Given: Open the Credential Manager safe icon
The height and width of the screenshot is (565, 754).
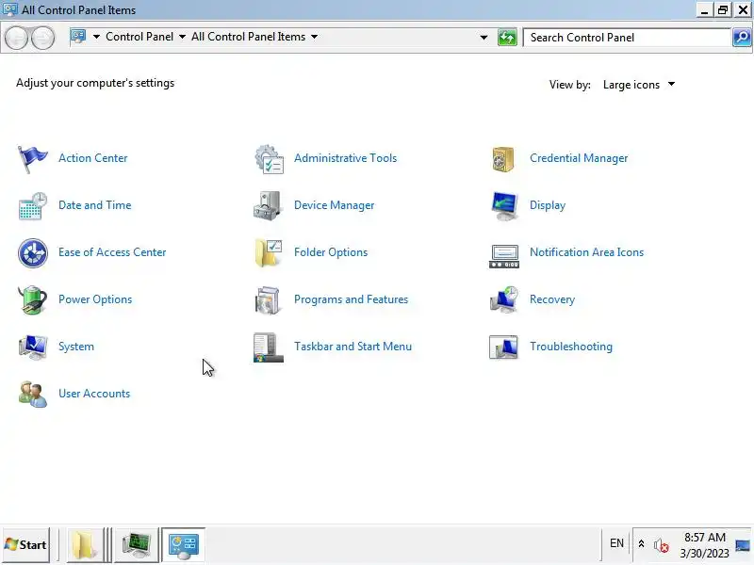Looking at the screenshot, I should tap(503, 158).
